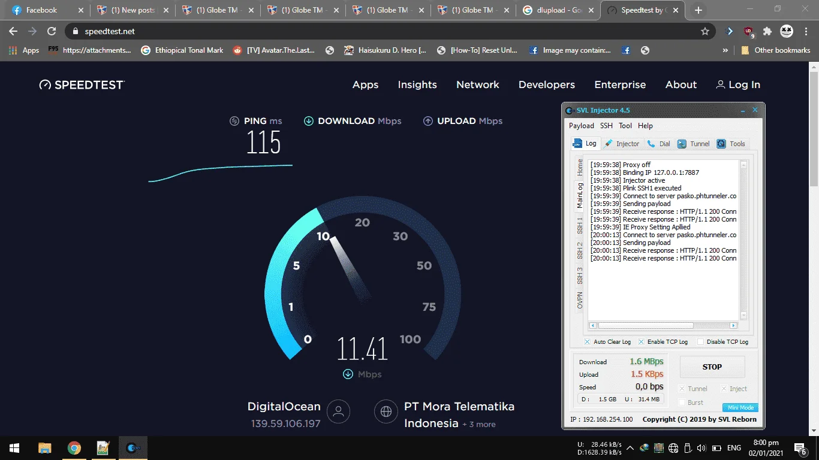
Task: Bookmark this page with the star icon
Action: click(705, 31)
